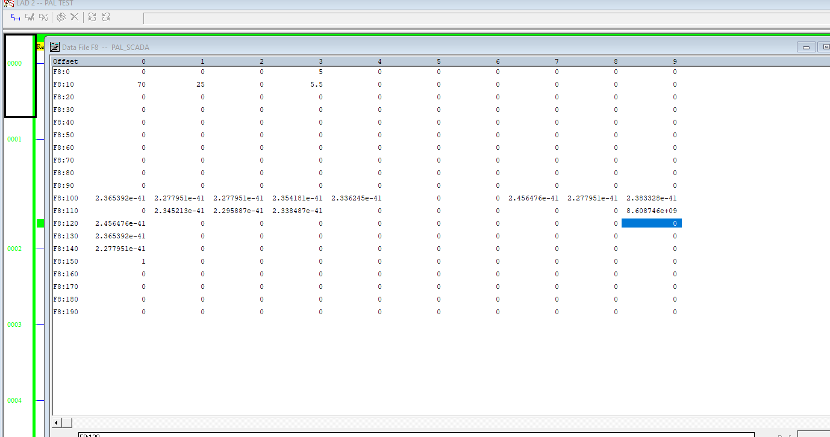The width and height of the screenshot is (830, 437).
Task: Click the second circular-arrows toolbar icon
Action: coord(105,17)
